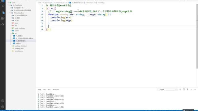
Task: Click 'console.log(args)' on line 6
Action: 62,20
